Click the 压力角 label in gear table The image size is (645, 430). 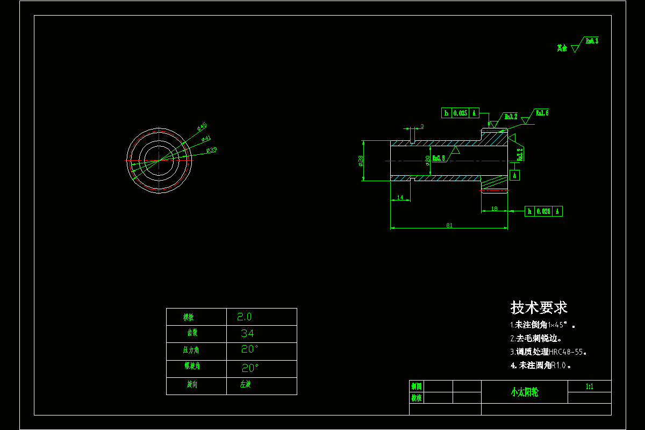pos(191,350)
